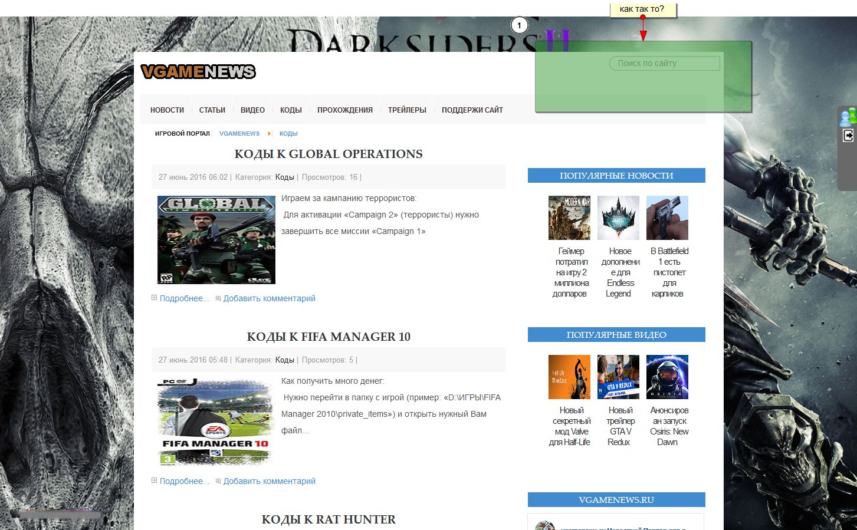The image size is (857, 530).
Task: Open the users icon in the side panel
Action: pos(848,117)
